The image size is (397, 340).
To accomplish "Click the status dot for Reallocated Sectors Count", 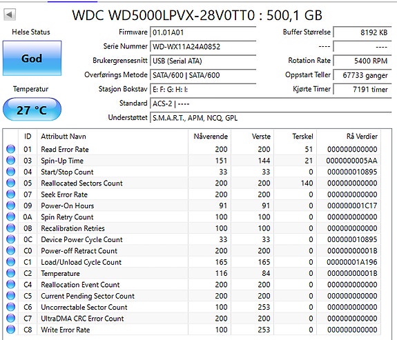I will [10, 183].
